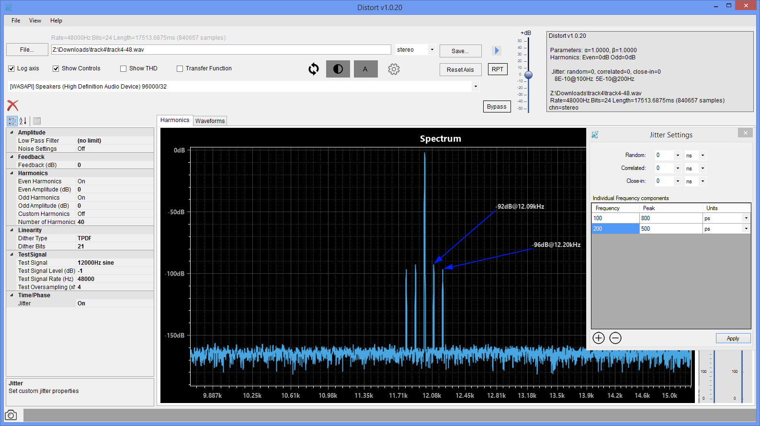Open units dropdown for the 200 Hz row
Viewport: 760px width, 426px height.
746,229
